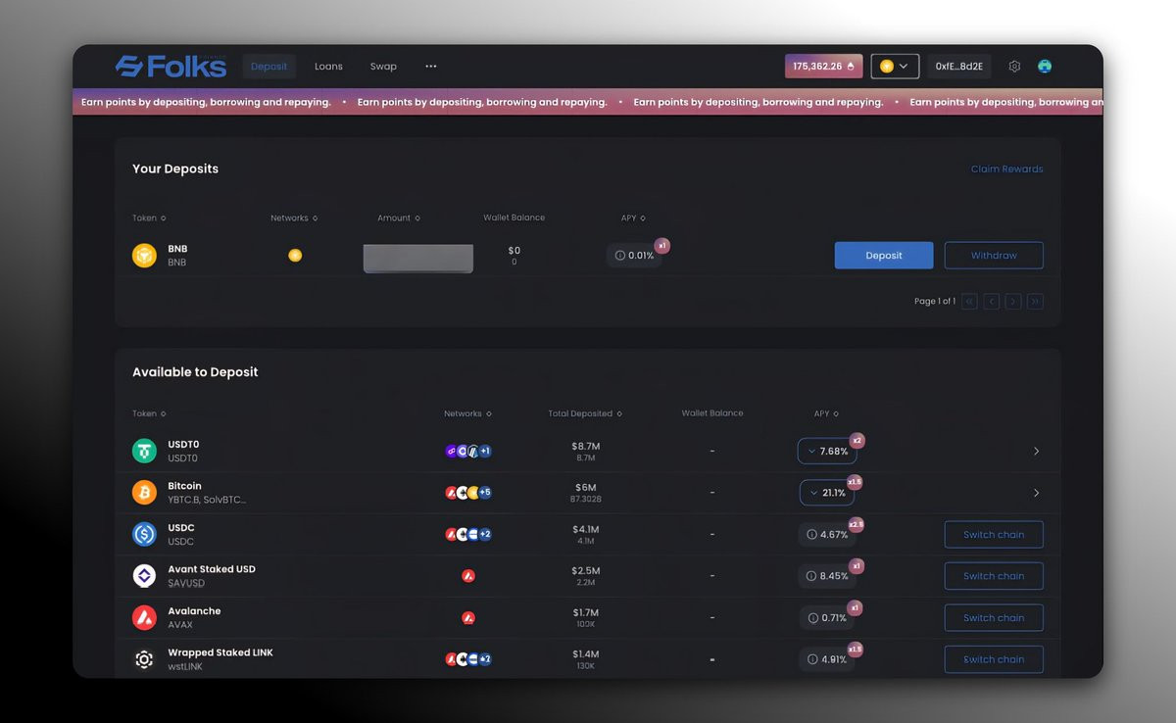Open the network selector dropdown
The height and width of the screenshot is (723, 1176).
[x=895, y=67]
